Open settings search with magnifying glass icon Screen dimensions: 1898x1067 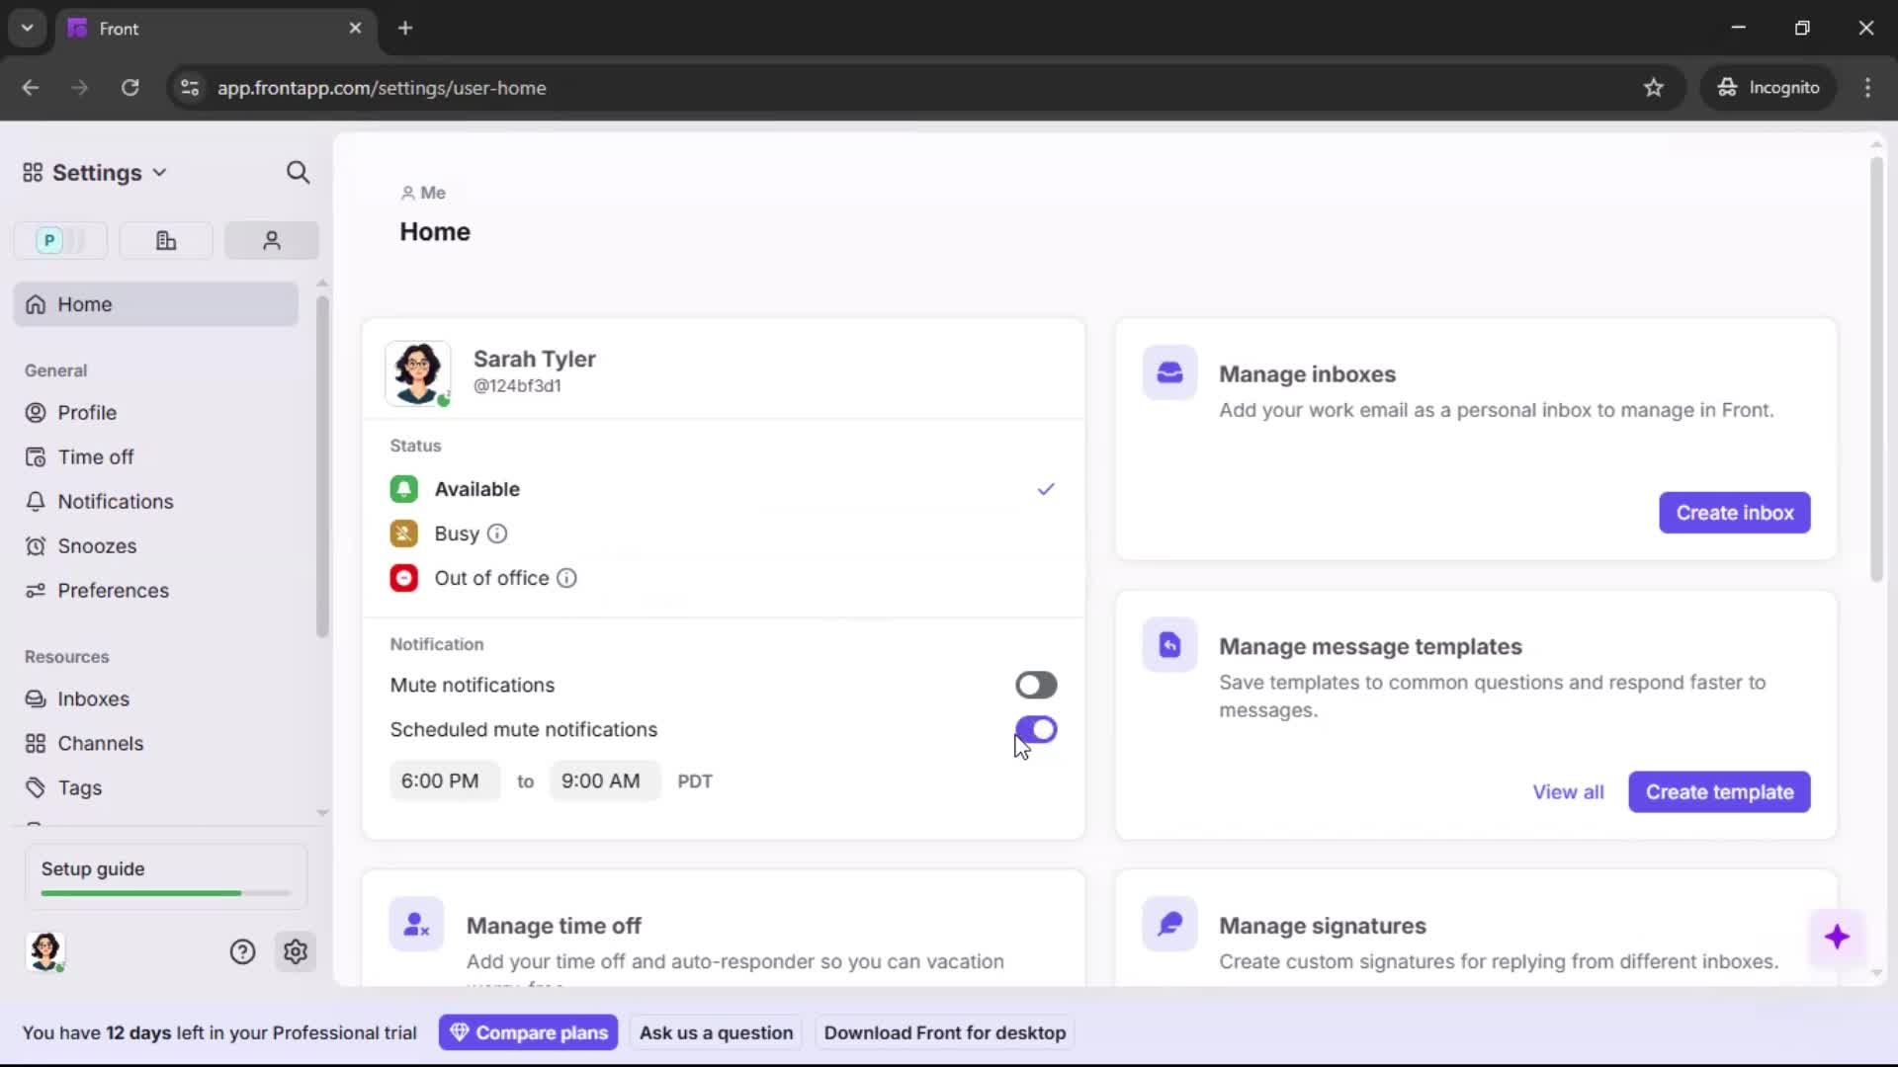coord(298,172)
